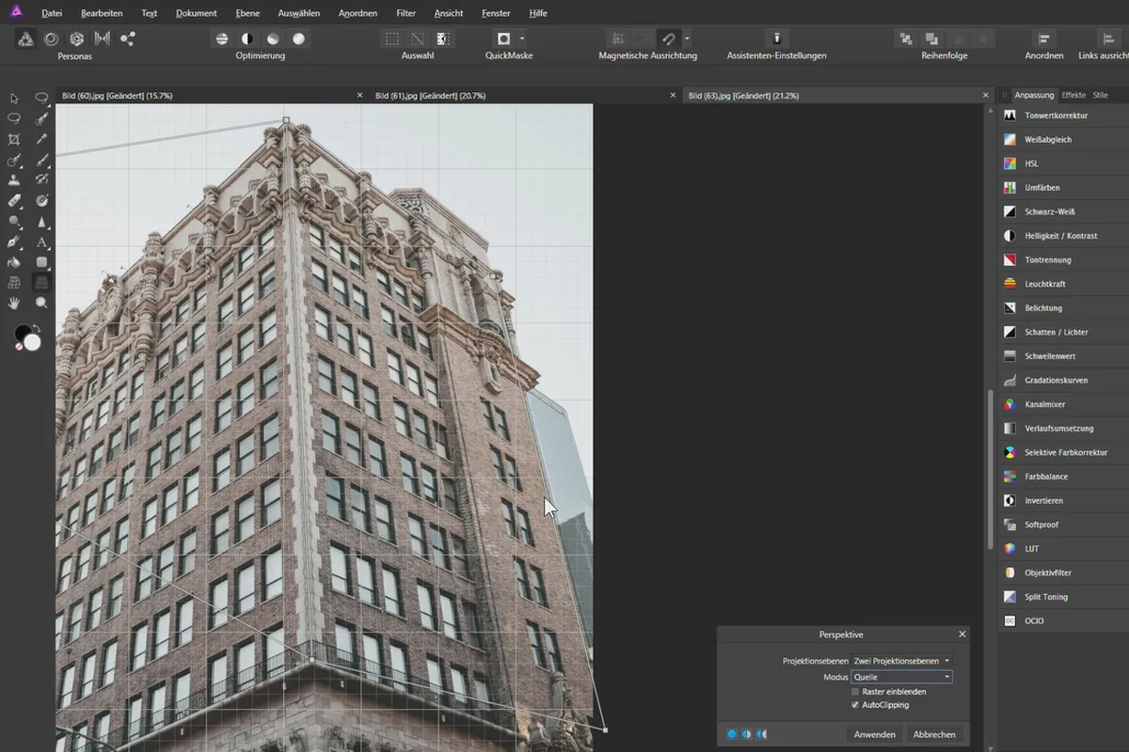Switch to the Develop Persona
This screenshot has height=752, width=1129.
[77, 39]
